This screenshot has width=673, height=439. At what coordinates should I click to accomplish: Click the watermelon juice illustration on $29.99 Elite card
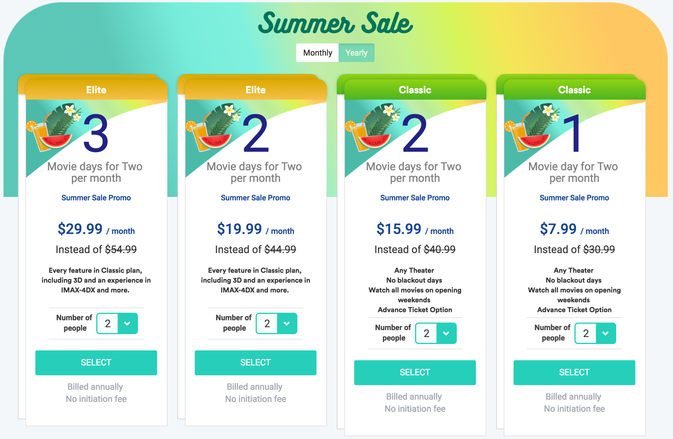point(54,127)
